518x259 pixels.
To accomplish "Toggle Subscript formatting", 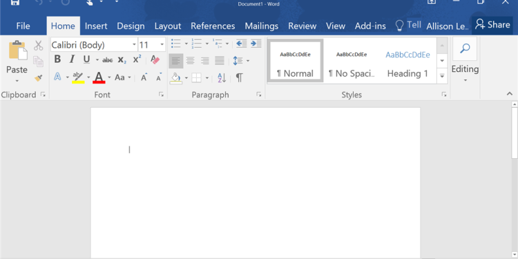I will pos(122,60).
